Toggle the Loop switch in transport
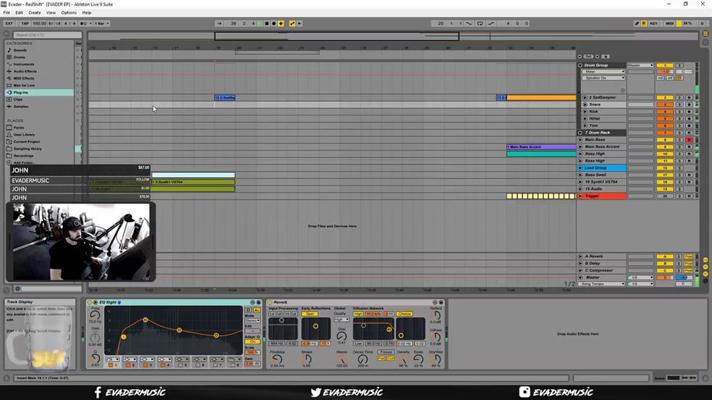The height and width of the screenshot is (400, 712). 480,24
